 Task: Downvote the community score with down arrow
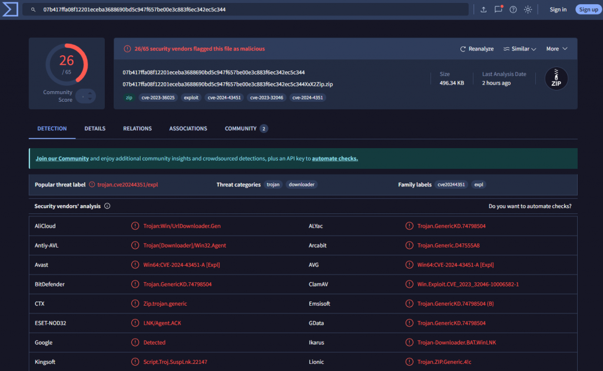click(90, 99)
